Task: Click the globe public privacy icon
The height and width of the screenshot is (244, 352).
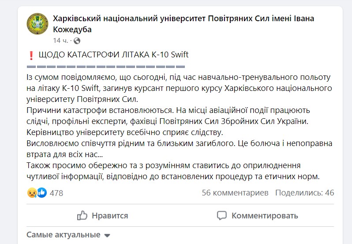Action: pos(77,41)
